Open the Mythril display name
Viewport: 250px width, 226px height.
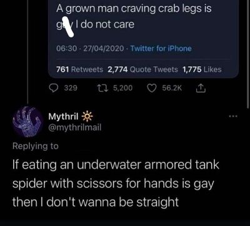(63, 117)
